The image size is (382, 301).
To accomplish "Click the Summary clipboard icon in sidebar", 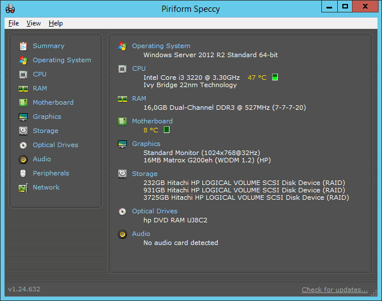I will click(x=23, y=46).
